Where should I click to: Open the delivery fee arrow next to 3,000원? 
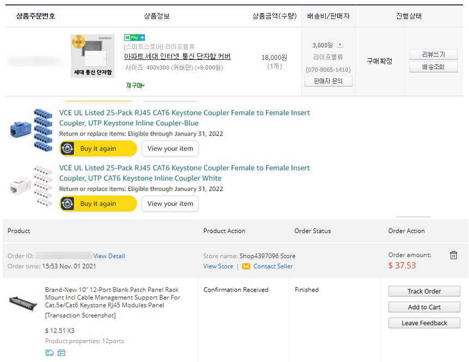click(x=340, y=45)
